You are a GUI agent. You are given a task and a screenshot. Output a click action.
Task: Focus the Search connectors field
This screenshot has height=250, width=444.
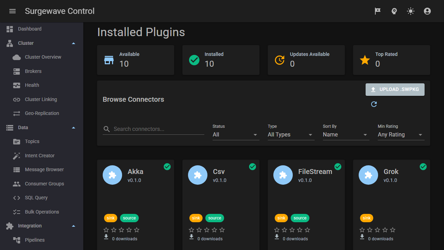tap(153, 129)
